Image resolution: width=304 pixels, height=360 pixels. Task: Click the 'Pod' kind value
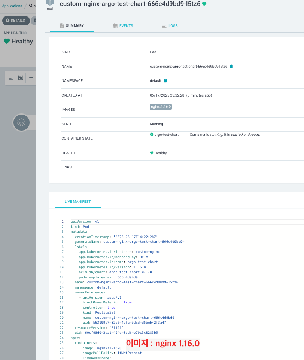pyautogui.click(x=153, y=52)
